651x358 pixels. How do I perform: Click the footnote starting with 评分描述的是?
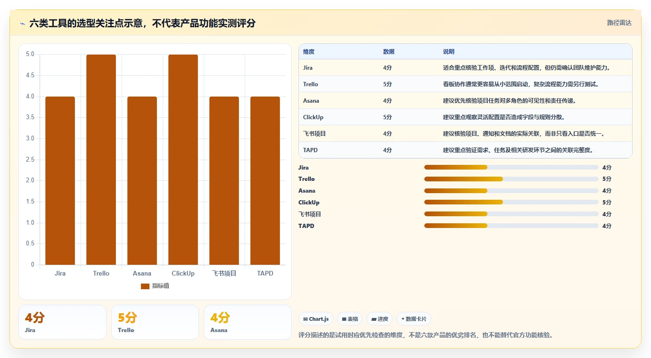click(425, 335)
